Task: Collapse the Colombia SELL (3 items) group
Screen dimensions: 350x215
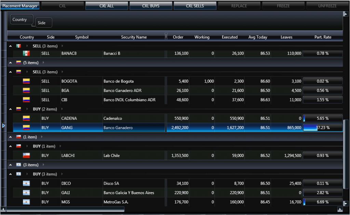Action: pos(11,72)
